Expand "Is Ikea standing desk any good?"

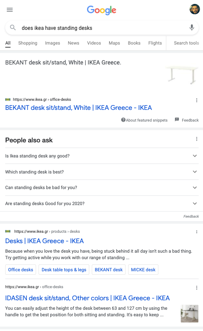click(102, 156)
